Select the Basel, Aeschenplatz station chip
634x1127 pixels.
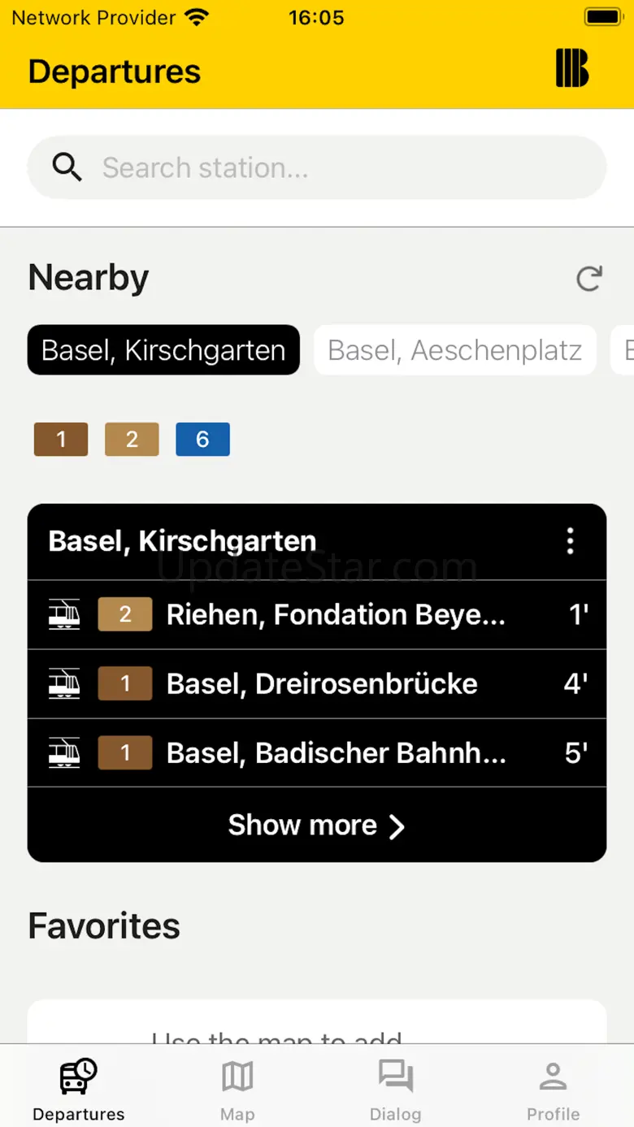(454, 350)
